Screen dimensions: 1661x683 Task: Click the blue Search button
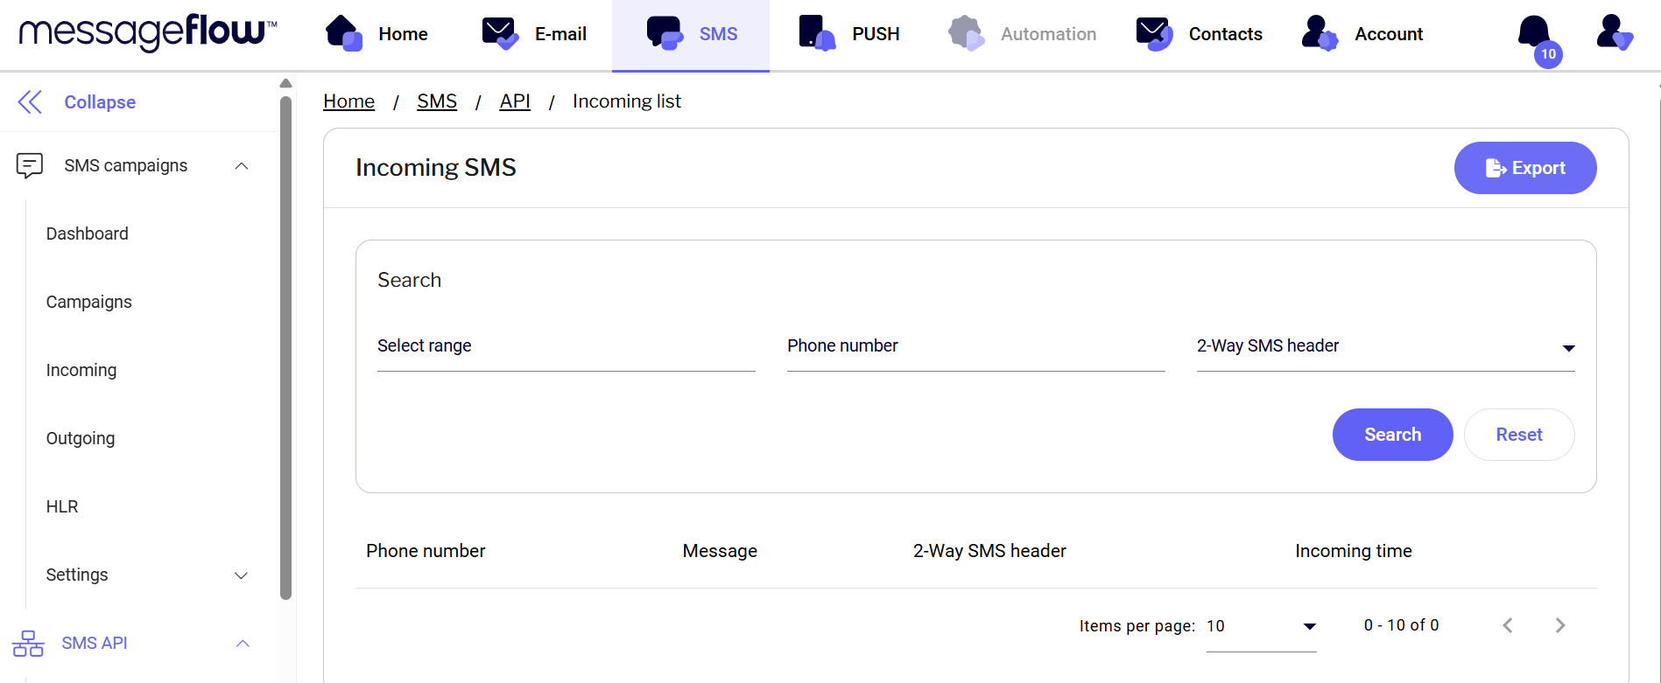[1392, 435]
